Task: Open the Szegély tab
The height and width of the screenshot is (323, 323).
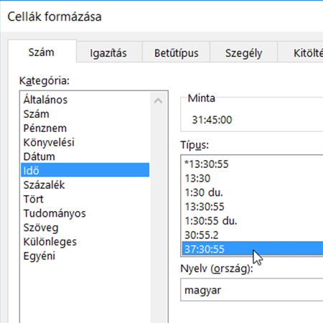Action: pyautogui.click(x=243, y=52)
